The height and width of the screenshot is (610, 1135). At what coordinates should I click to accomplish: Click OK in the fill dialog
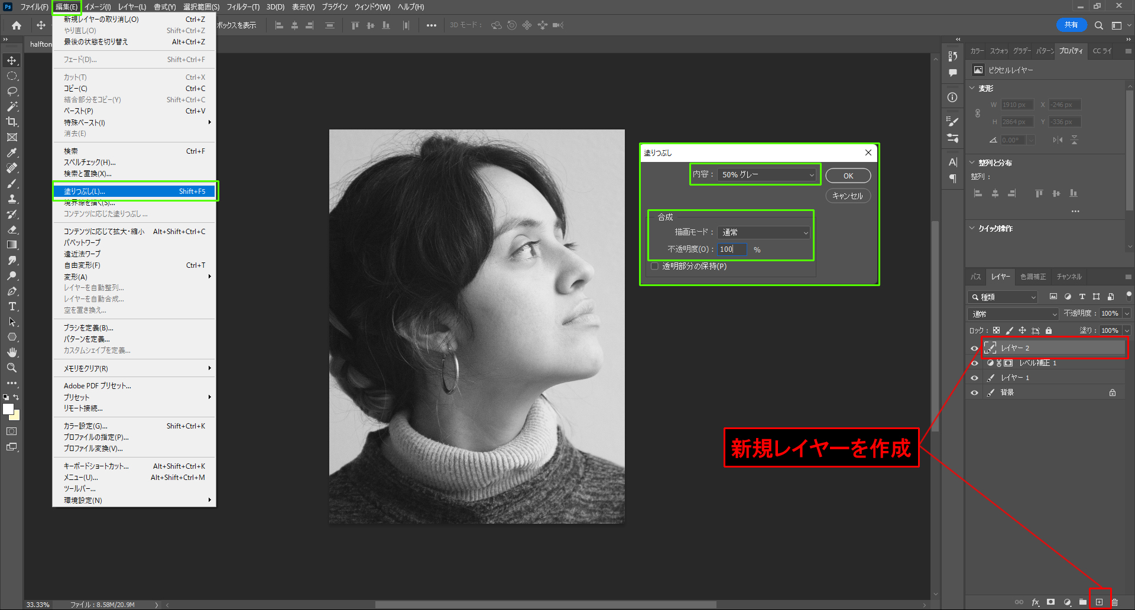(848, 176)
